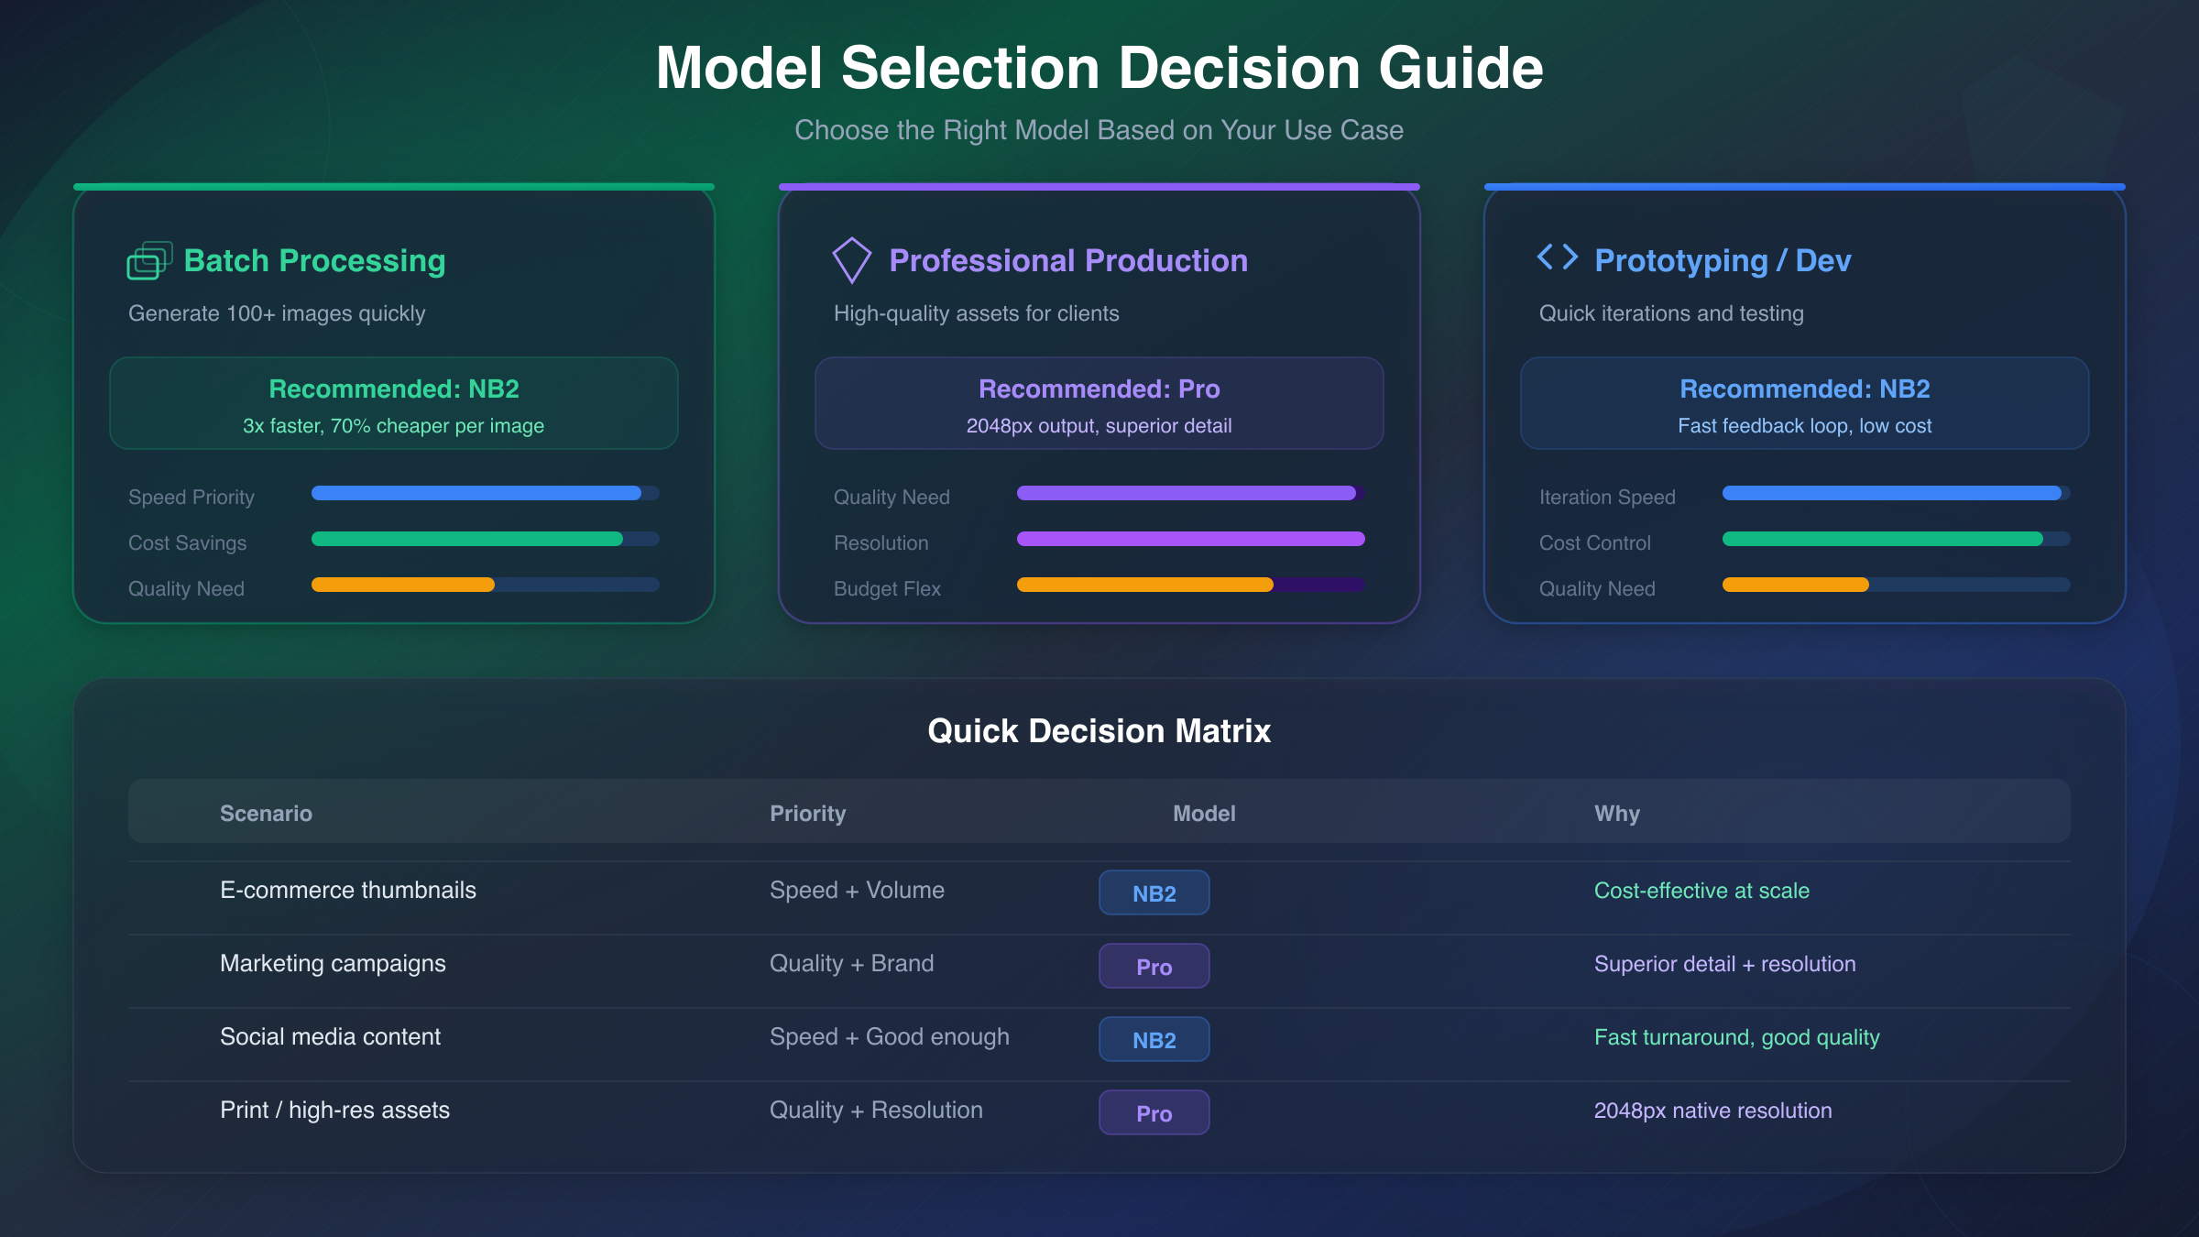Click the Cost Savings progress bar
2199x1237 pixels.
tap(485, 539)
